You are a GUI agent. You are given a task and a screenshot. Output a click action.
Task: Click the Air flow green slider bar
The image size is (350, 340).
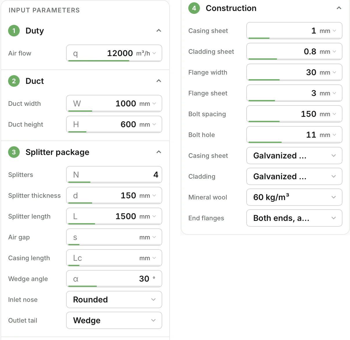(x=99, y=61)
